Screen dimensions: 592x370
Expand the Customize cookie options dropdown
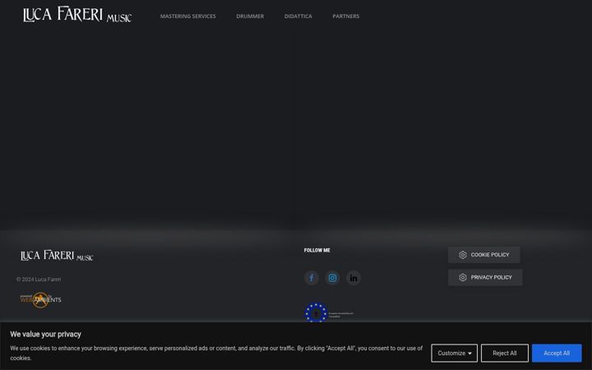[454, 353]
